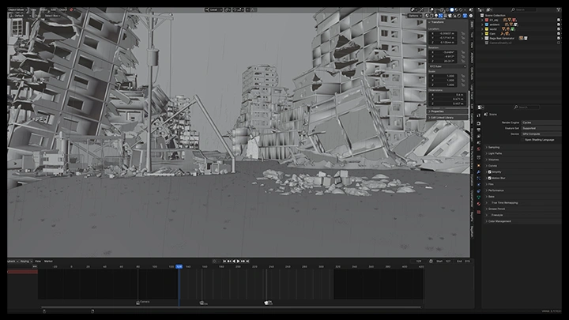Open the viewport Options dropdown
The width and height of the screenshot is (569, 320).
click(x=414, y=16)
